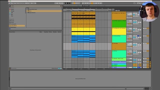Select the Drums browser category
Image resolution: width=160 pixels, height=90 pixels.
pos(12,22)
